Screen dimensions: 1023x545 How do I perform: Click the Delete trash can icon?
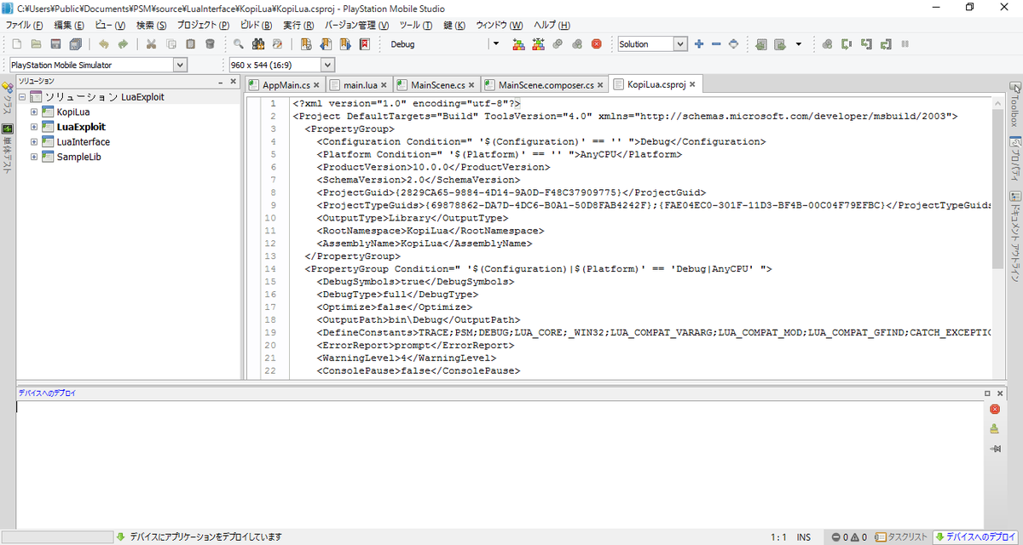tap(210, 44)
